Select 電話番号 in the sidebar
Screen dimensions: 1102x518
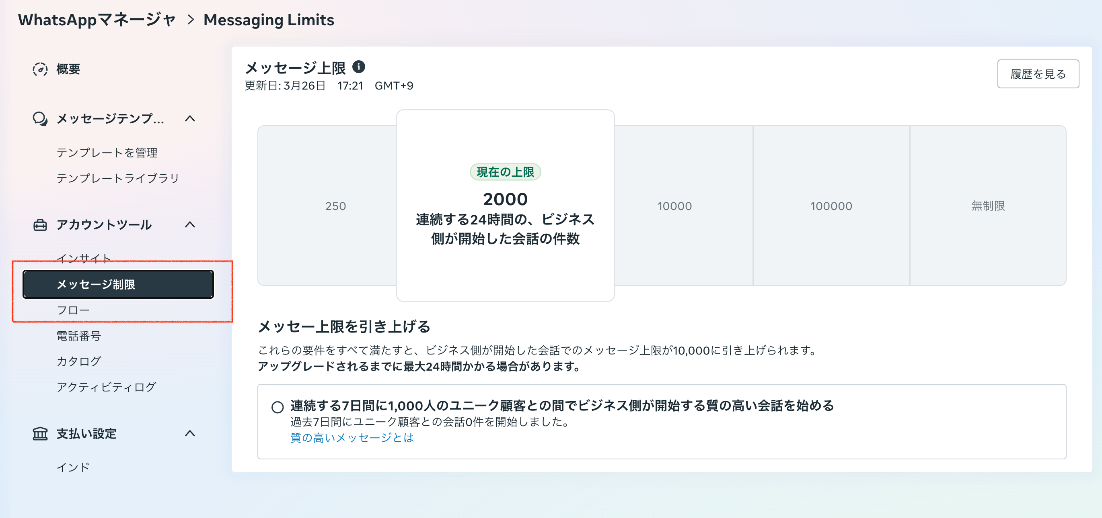80,336
